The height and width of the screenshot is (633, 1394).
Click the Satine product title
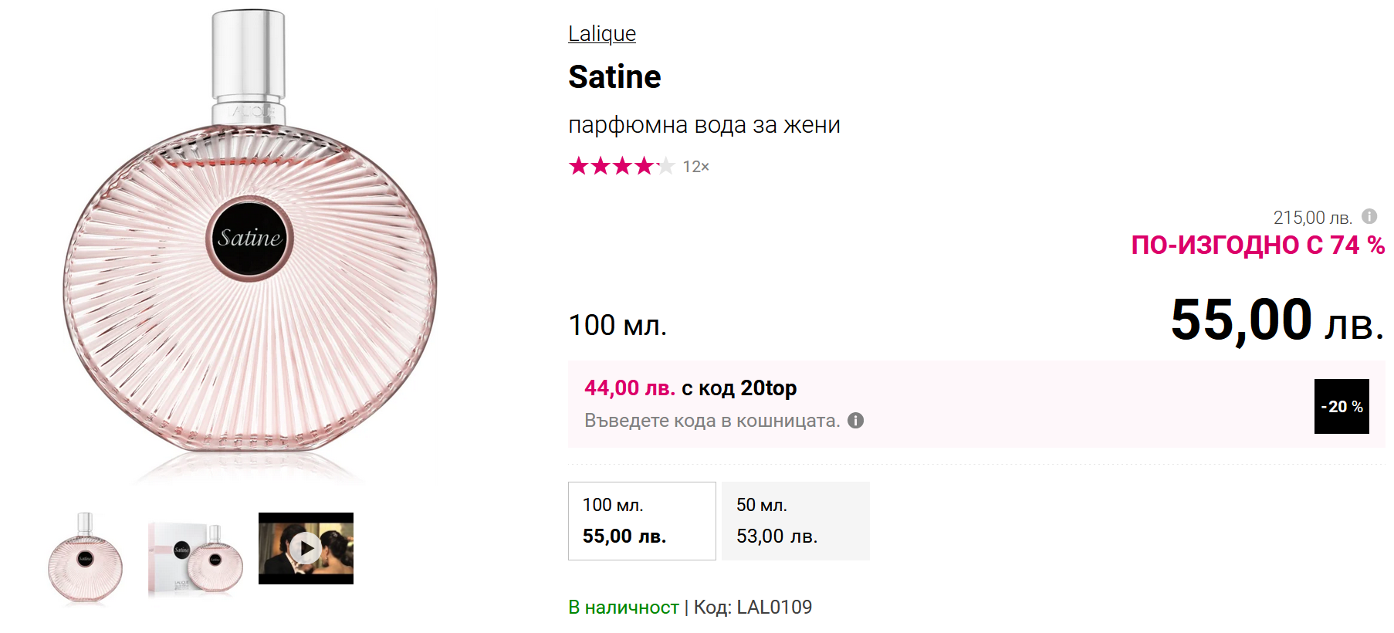coord(614,77)
